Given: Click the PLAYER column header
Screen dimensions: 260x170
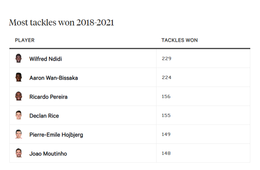Looking at the screenshot, I should [x=25, y=40].
